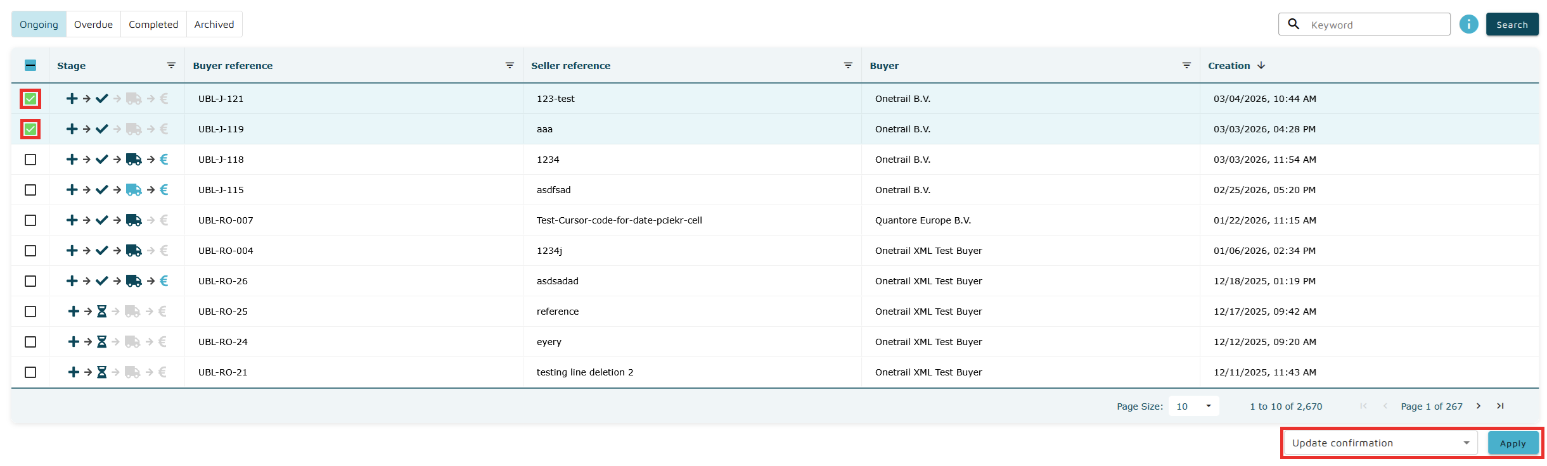Sort by the Creation column header
The height and width of the screenshot is (466, 1547).
pos(1229,65)
